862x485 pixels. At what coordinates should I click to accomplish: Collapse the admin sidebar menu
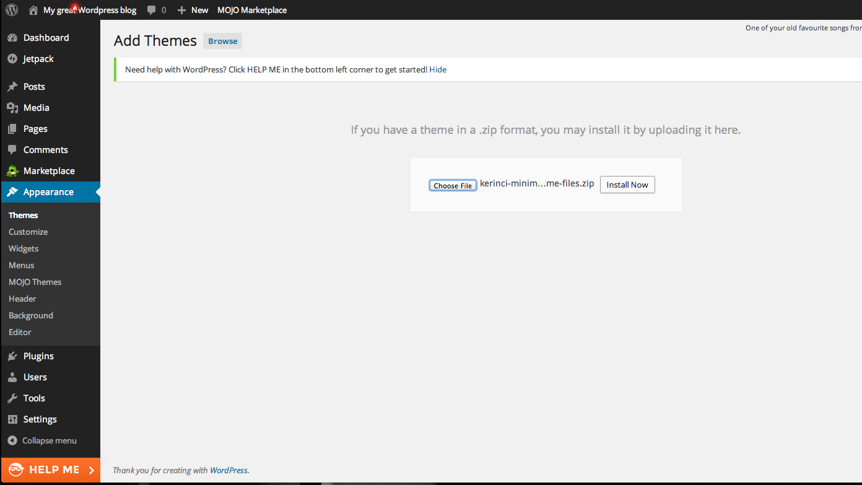(x=50, y=440)
